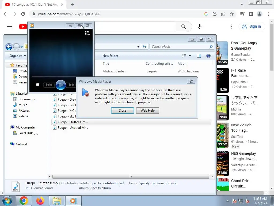Create a New folder in Explorer
This screenshot has width=274, height=206.
(110, 56)
